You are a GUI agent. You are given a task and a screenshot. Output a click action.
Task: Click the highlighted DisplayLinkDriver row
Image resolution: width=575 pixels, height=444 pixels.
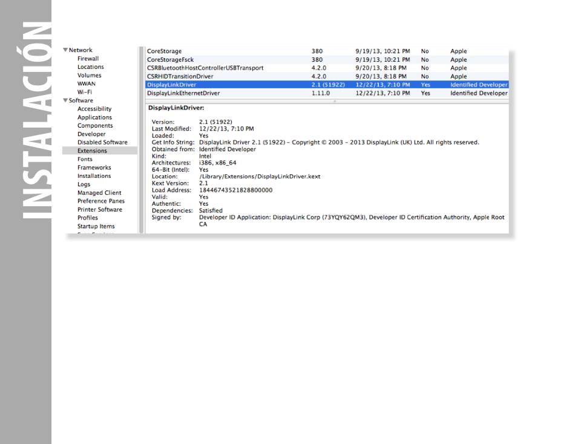[x=171, y=85]
